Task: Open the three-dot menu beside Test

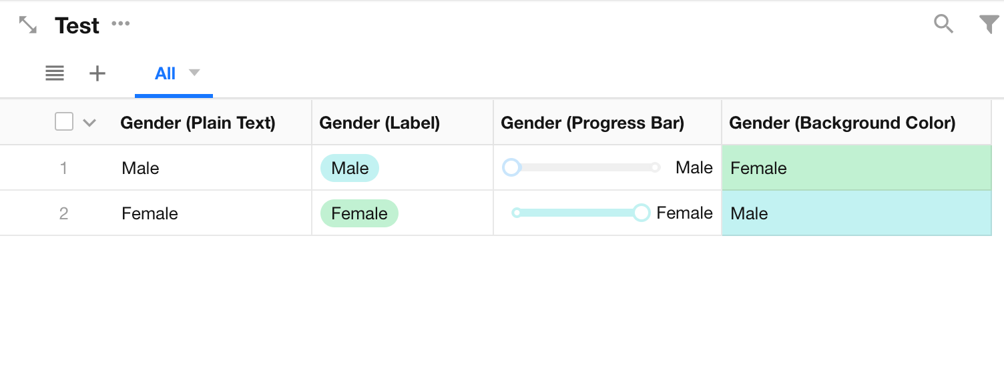Action: point(121,24)
